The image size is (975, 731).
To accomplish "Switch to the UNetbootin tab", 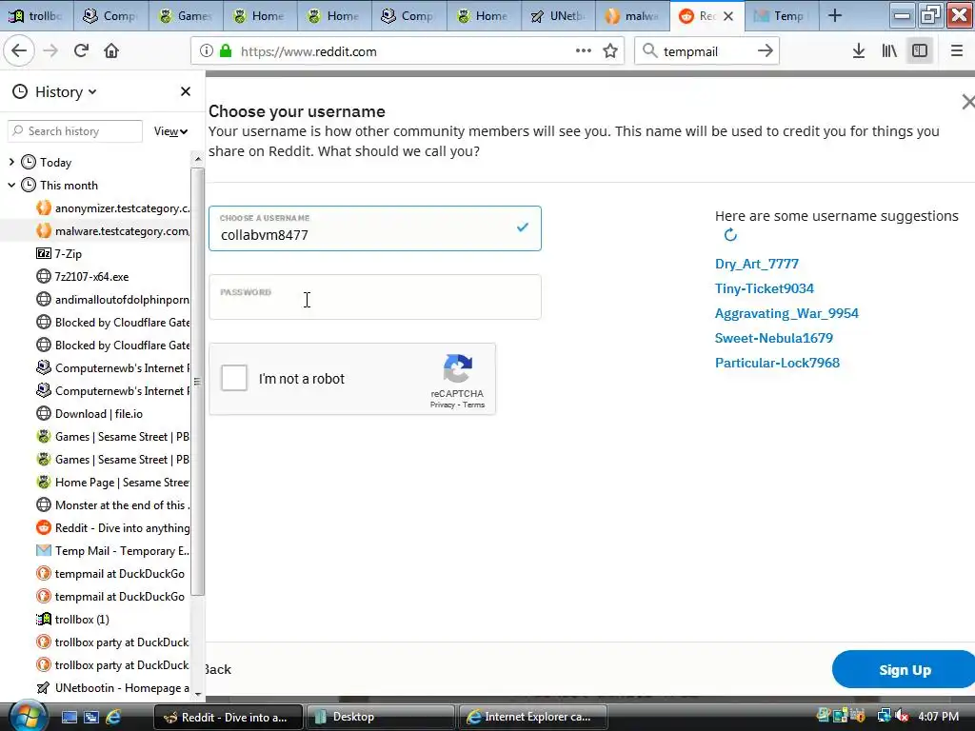I will (558, 16).
